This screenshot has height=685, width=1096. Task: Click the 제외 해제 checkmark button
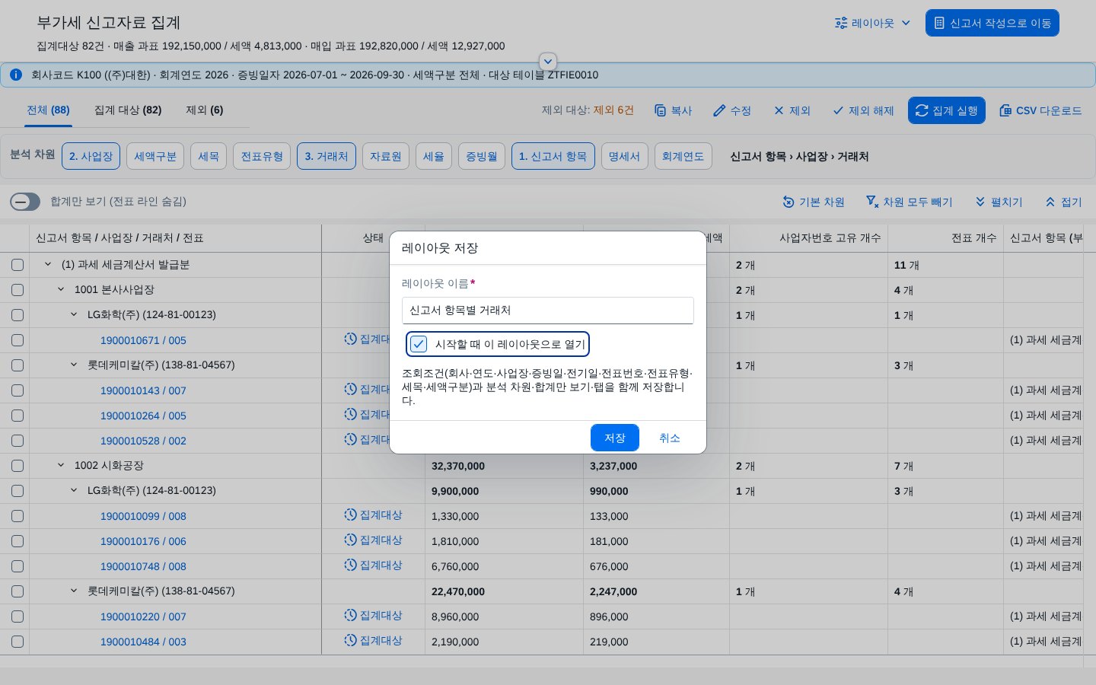(x=863, y=110)
